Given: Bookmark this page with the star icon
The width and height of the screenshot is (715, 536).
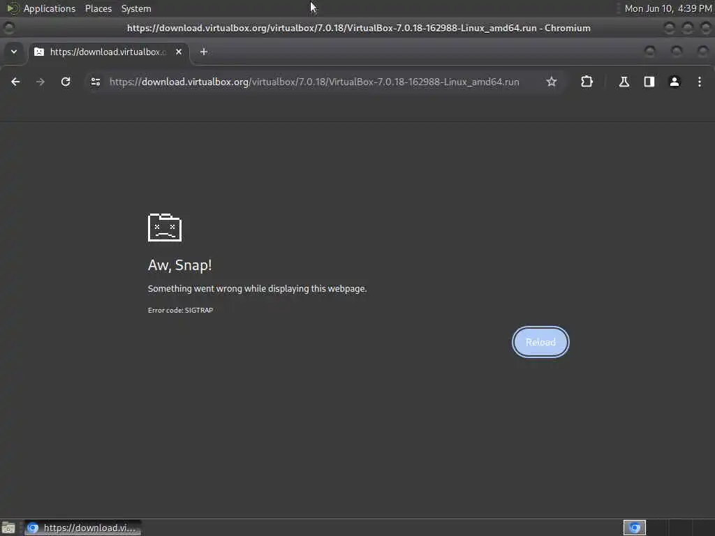Looking at the screenshot, I should [x=552, y=82].
